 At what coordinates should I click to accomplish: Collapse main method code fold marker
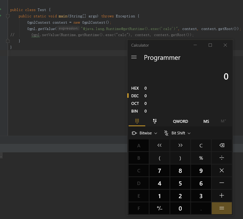tap(8, 16)
